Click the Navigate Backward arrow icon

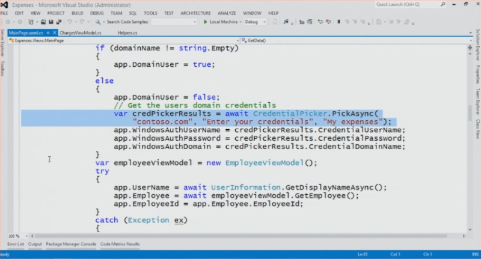pyautogui.click(x=8, y=22)
